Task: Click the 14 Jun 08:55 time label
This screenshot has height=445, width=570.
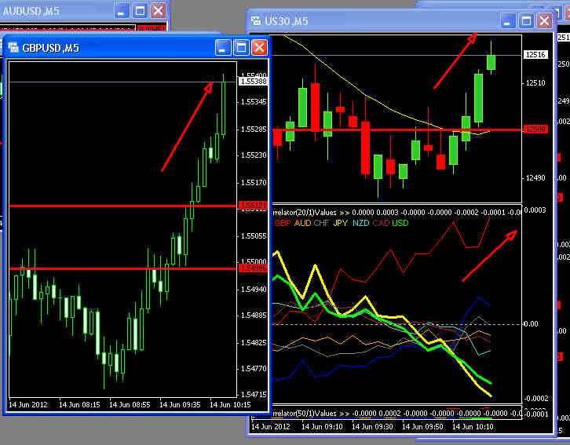Action: (130, 405)
